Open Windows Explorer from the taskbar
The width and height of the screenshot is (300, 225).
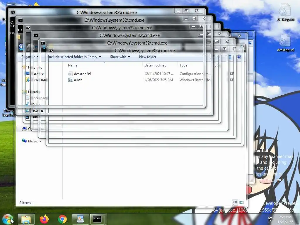[26, 219]
